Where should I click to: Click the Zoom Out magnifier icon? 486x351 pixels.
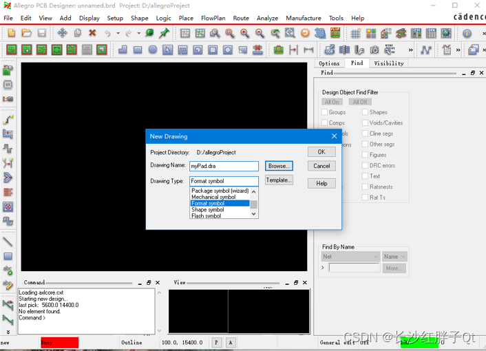click(x=260, y=33)
